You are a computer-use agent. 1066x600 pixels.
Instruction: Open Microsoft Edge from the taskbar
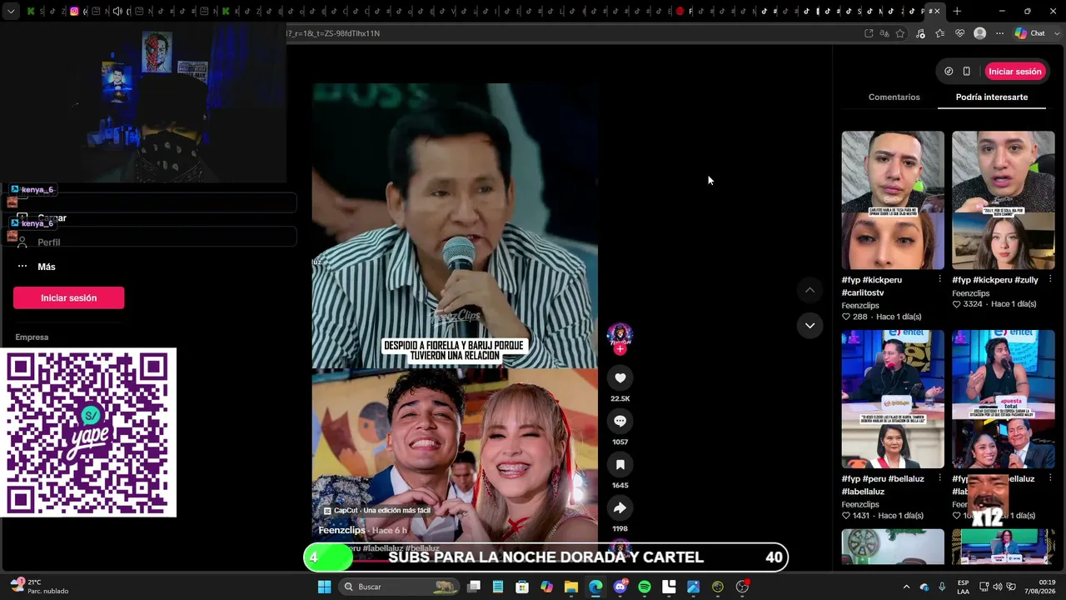coord(595,587)
